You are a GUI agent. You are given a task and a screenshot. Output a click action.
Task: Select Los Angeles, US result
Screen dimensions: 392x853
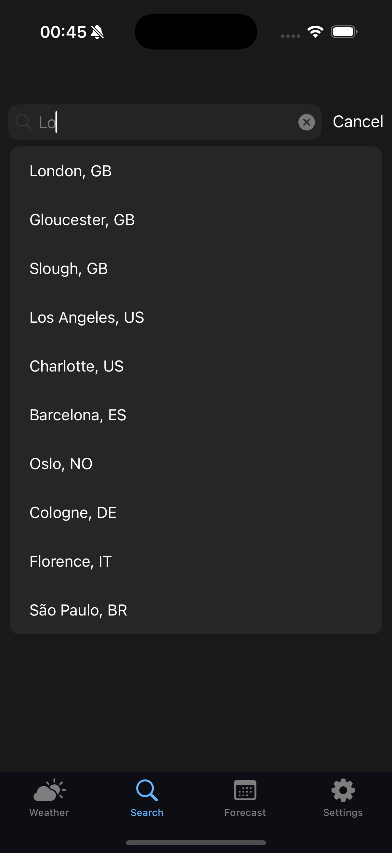[87, 318]
